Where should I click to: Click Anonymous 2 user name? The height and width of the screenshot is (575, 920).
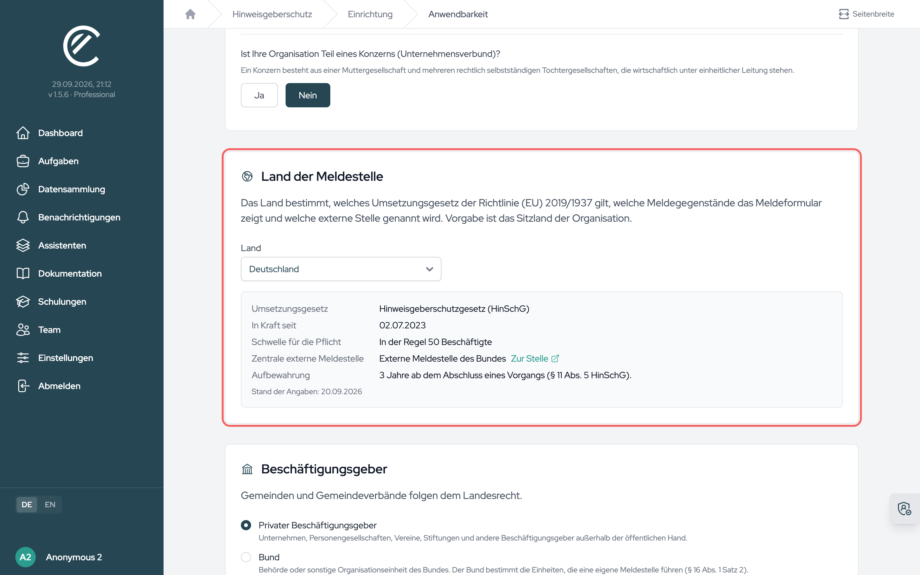tap(74, 557)
